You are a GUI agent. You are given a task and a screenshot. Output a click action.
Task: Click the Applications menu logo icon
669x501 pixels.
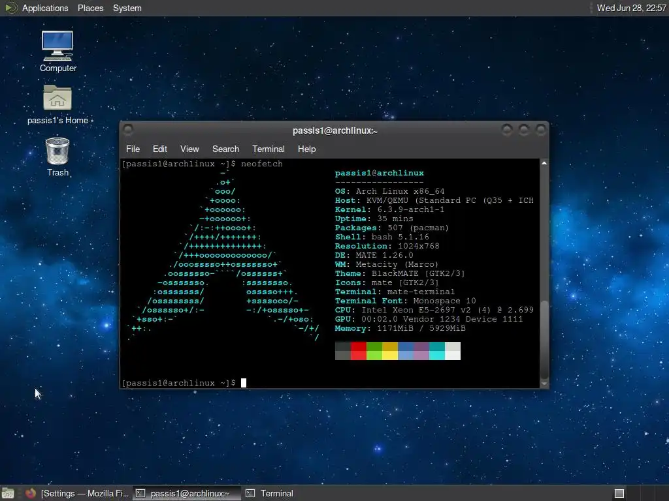10,8
